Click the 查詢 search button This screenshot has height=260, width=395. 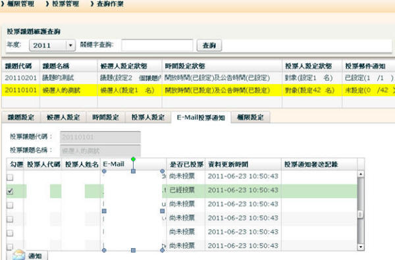point(209,45)
